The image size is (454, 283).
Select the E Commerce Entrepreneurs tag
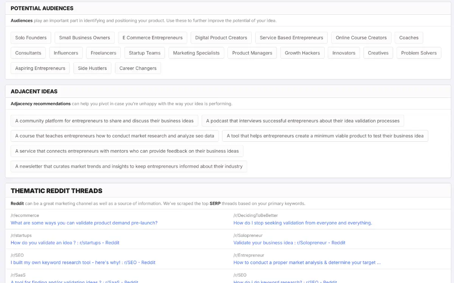coord(152,38)
